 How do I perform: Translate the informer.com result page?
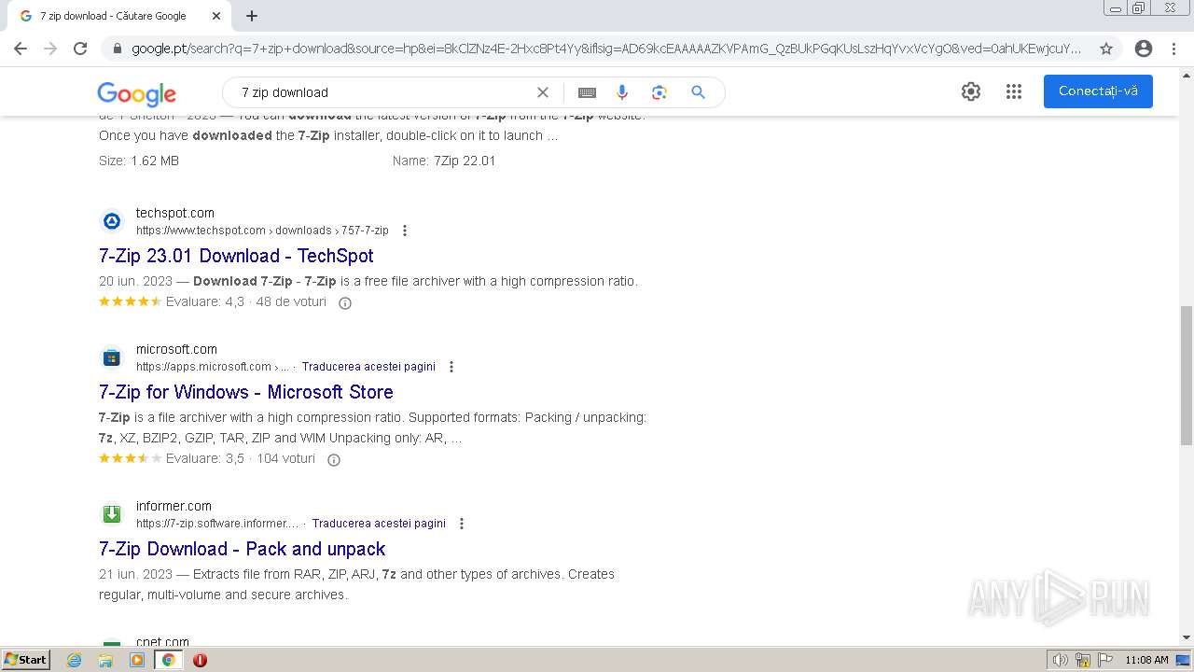[x=379, y=524]
